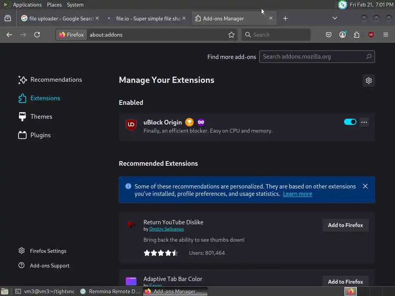The height and width of the screenshot is (296, 395).
Task: Switch to the file.io tab
Action: (147, 18)
